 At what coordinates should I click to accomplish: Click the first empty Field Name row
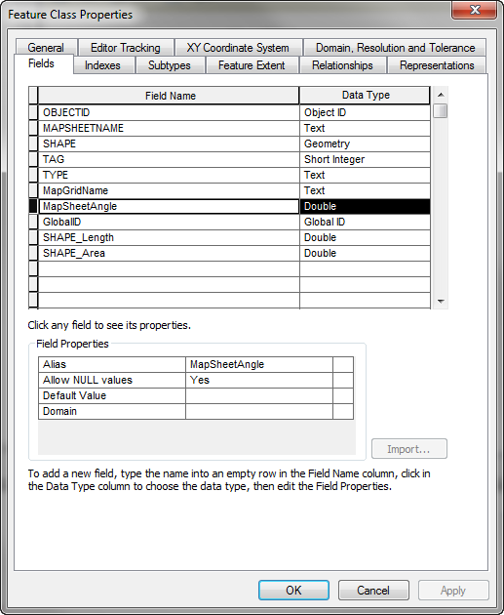point(169,269)
